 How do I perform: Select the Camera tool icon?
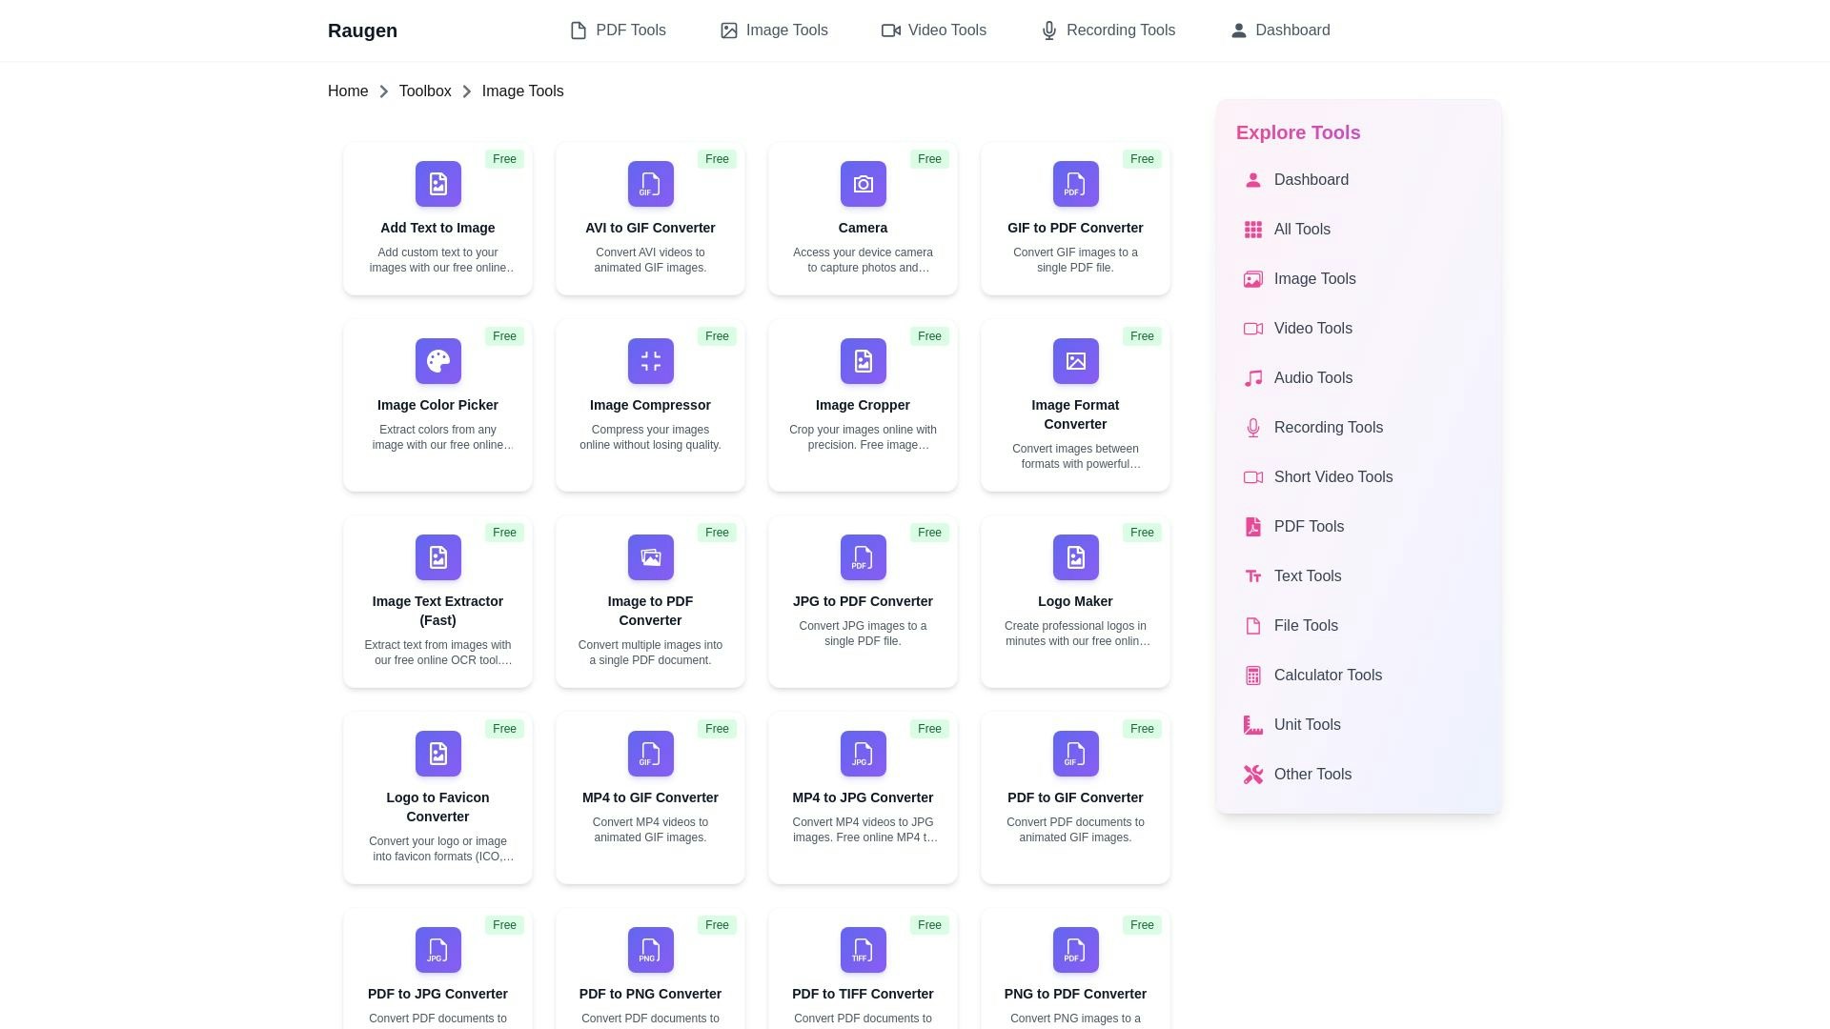tap(863, 184)
